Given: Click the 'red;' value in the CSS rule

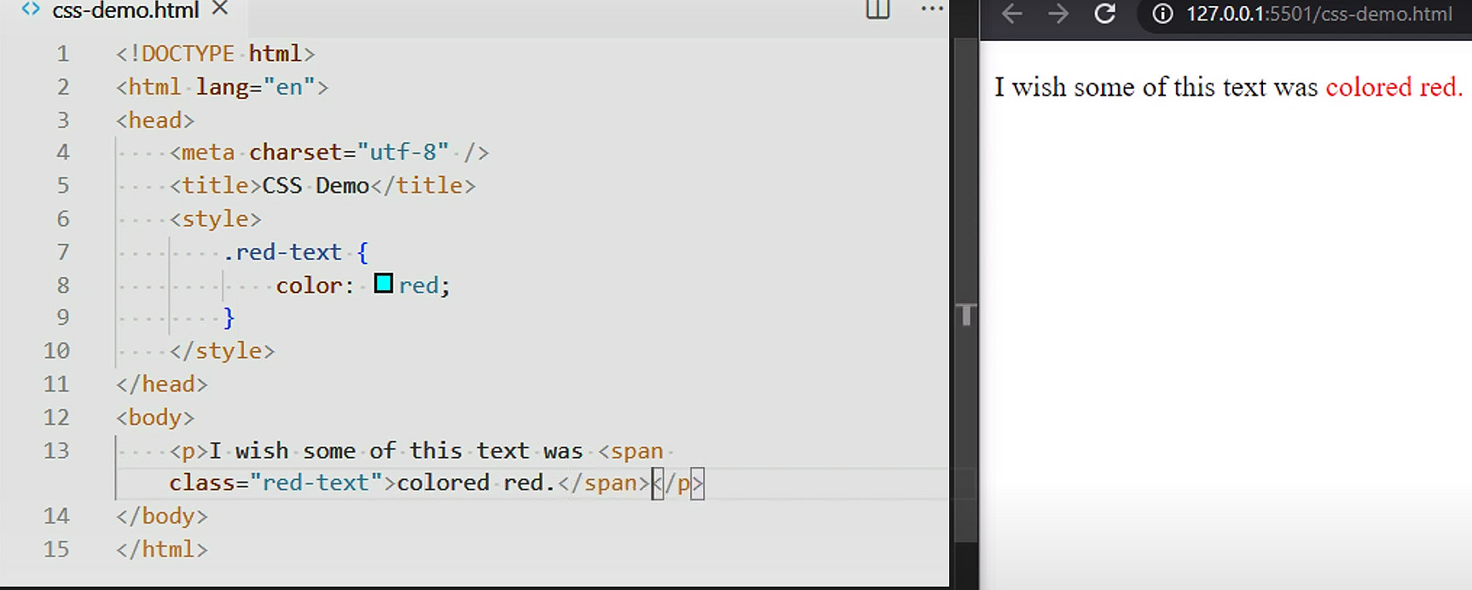Looking at the screenshot, I should 424,286.
